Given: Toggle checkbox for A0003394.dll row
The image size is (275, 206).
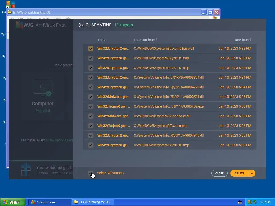Looking at the screenshot, I should coord(91,78).
